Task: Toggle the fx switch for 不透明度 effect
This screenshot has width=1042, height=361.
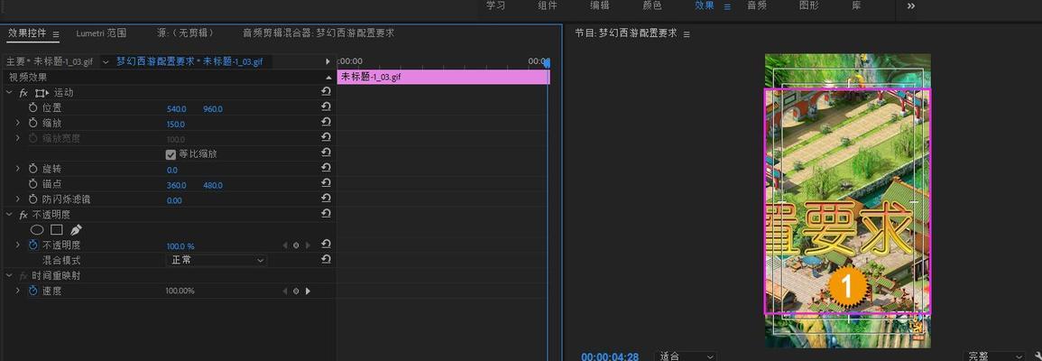Action: coord(23,215)
